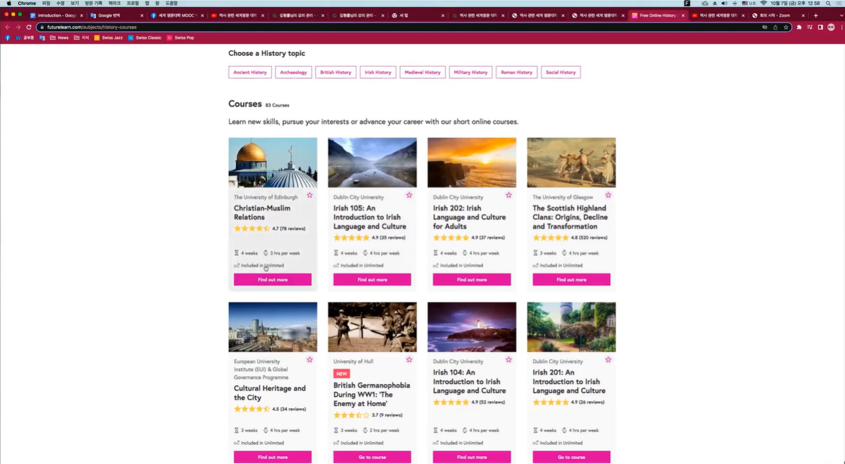845x464 pixels.
Task: Bookmark Irish 201 course with star
Action: click(x=608, y=359)
